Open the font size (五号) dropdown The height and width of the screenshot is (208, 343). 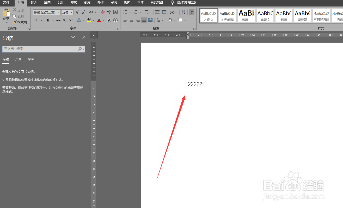tap(72, 12)
